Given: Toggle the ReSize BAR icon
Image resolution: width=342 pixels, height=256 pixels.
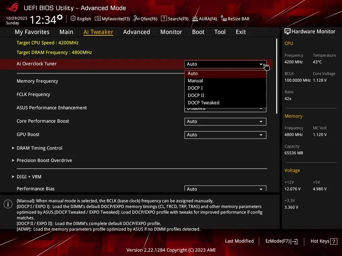Looking at the screenshot, I should point(223,19).
